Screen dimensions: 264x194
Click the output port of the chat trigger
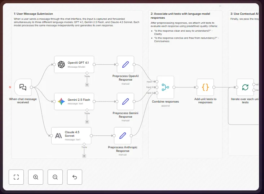point(31,87)
